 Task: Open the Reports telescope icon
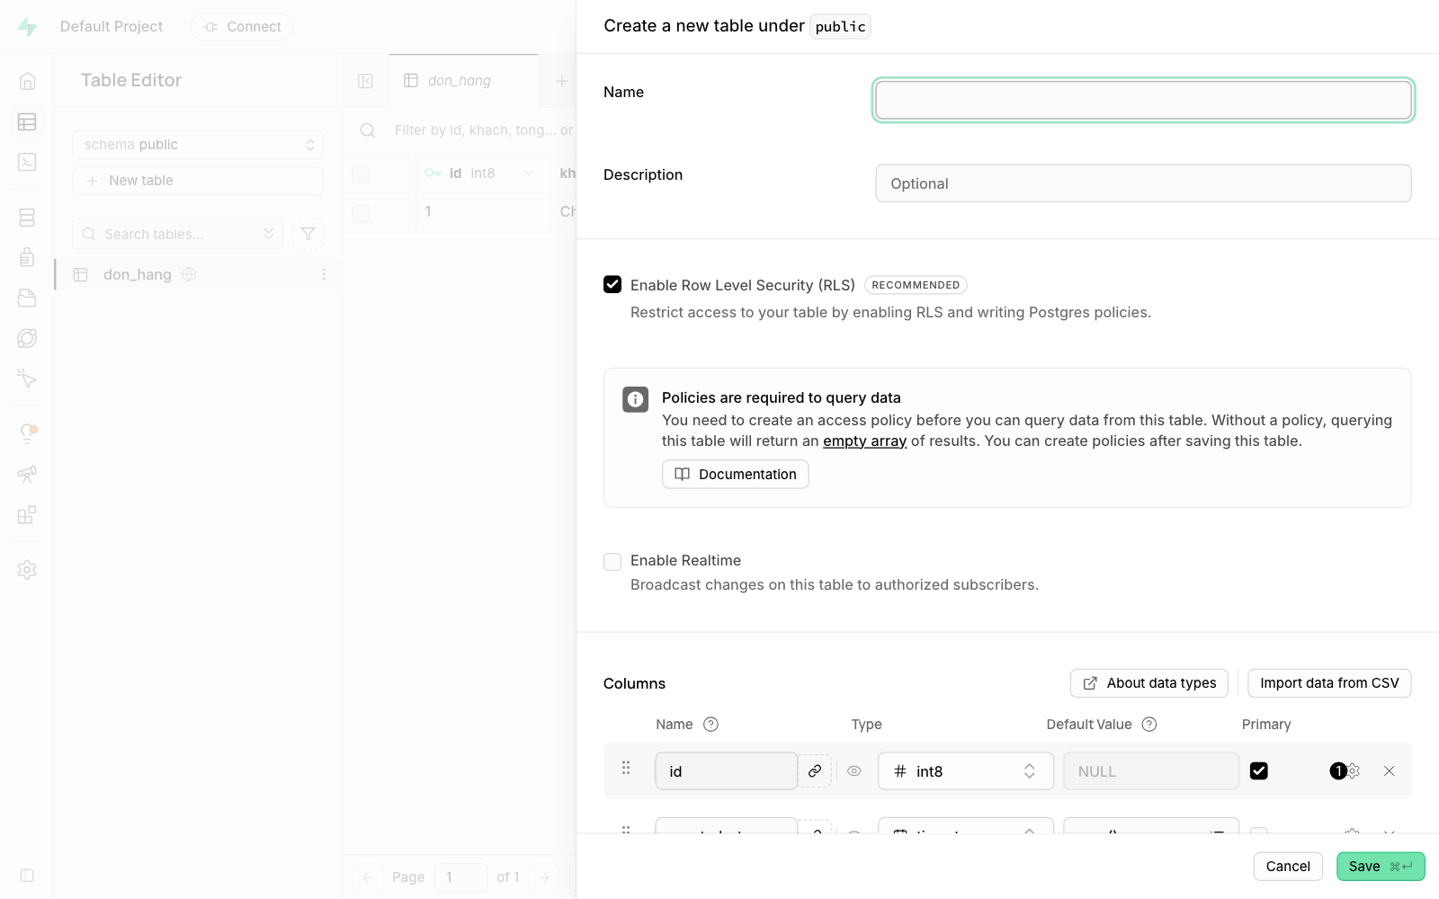click(27, 474)
